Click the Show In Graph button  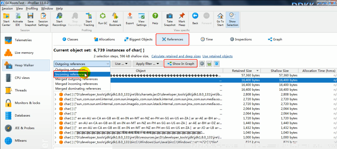tap(181, 64)
